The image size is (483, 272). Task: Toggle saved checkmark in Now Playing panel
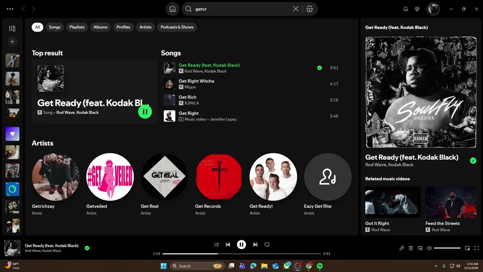473,161
